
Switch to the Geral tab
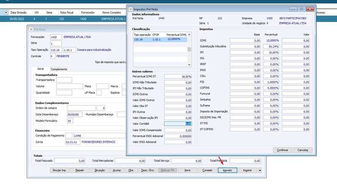40,69
